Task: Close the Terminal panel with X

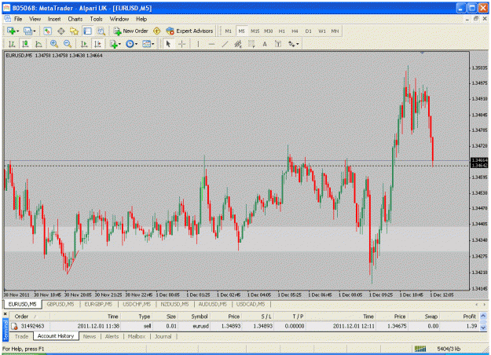Action: pos(5,313)
